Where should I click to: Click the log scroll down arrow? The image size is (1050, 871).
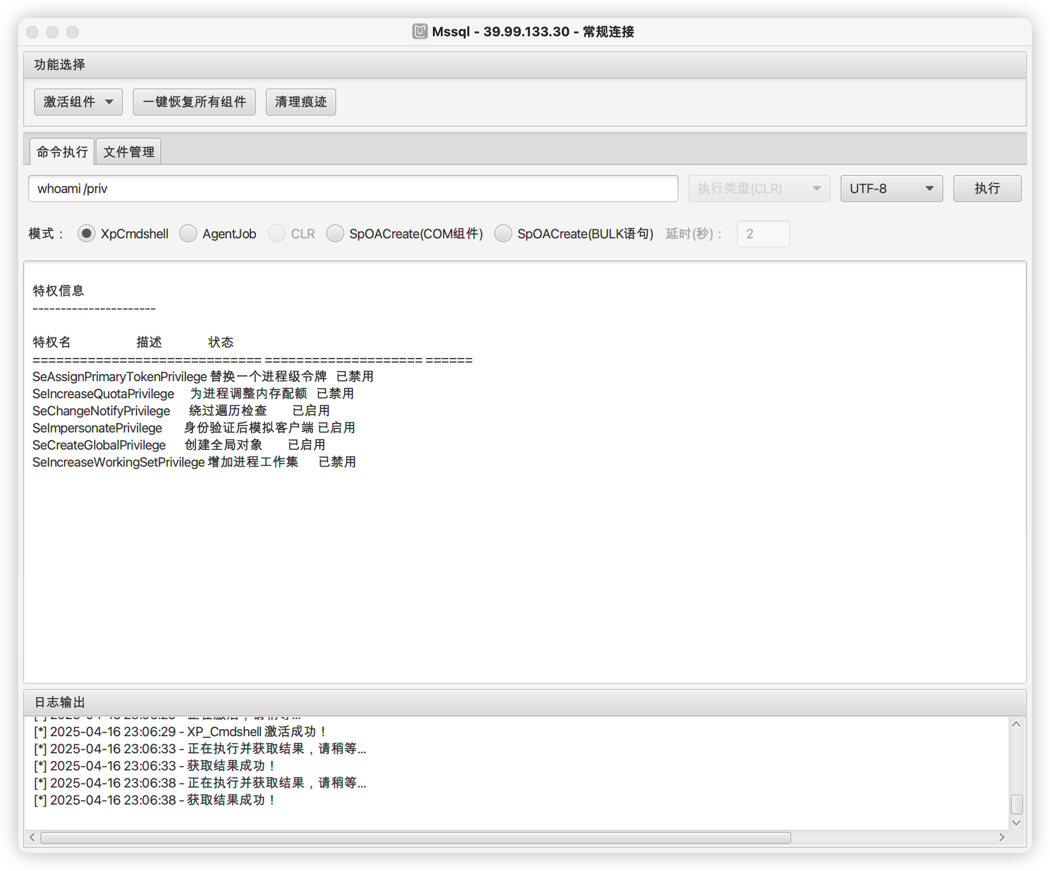click(1016, 823)
